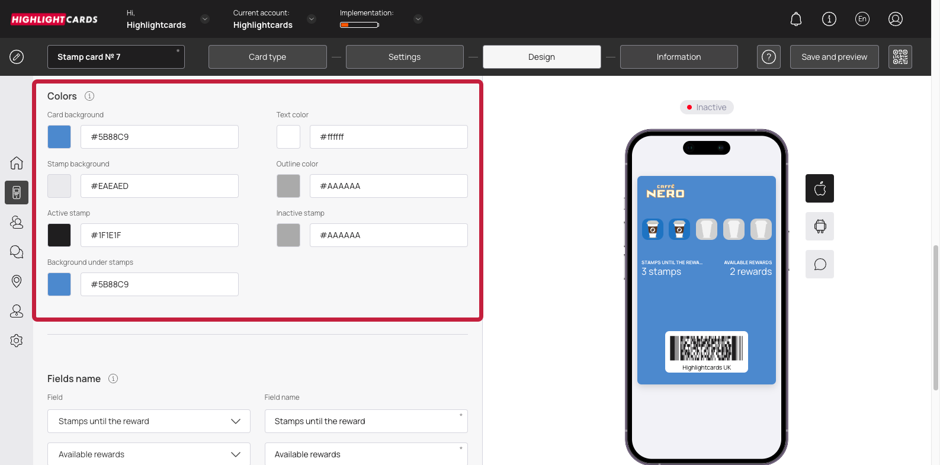Open the notifications bell
Image resolution: width=940 pixels, height=465 pixels.
tap(796, 20)
